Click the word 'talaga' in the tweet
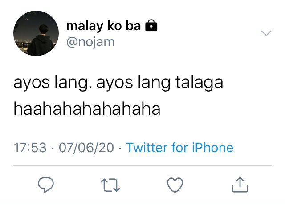This screenshot has height=205, width=285. (199, 83)
